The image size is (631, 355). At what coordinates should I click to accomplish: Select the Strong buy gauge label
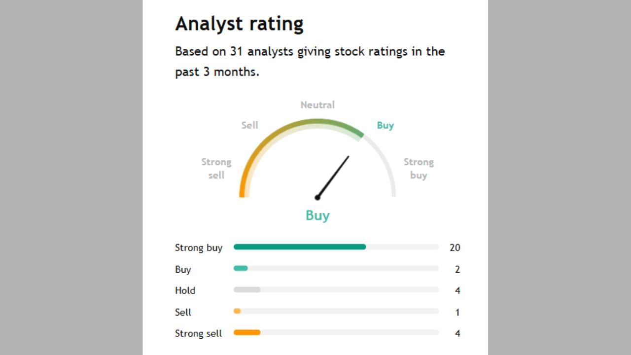(419, 169)
